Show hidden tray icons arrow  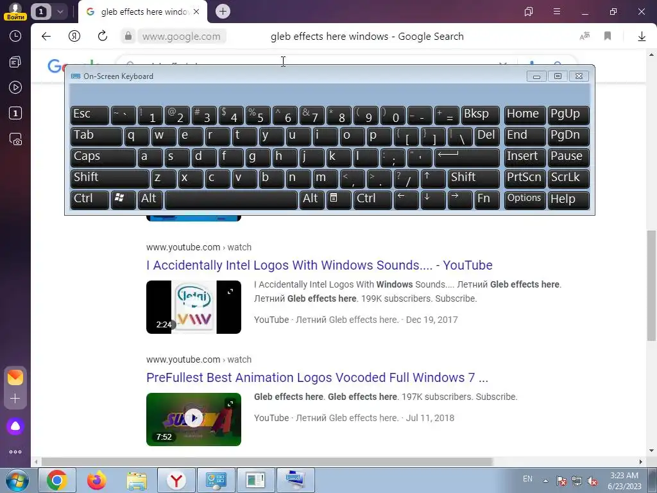click(545, 481)
